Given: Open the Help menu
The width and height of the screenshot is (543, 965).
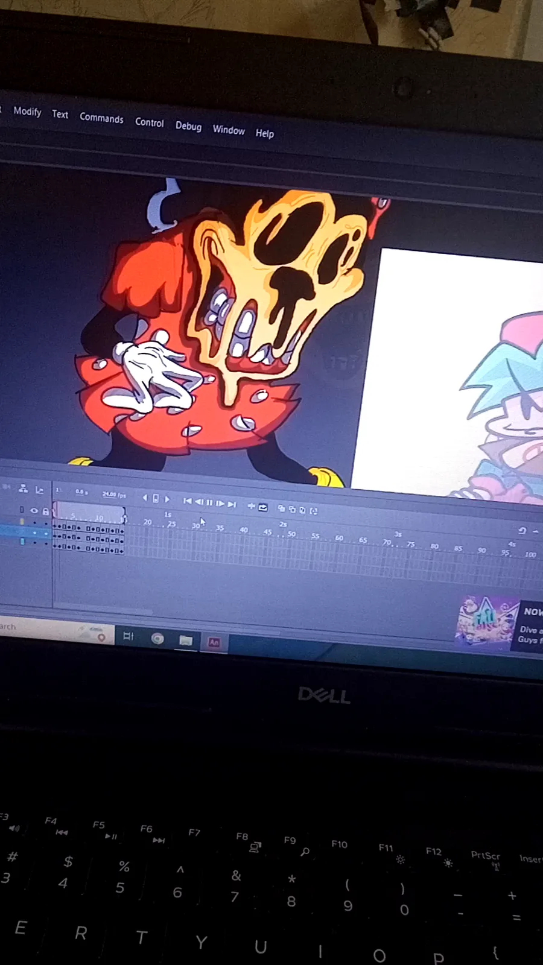Looking at the screenshot, I should pos(264,133).
